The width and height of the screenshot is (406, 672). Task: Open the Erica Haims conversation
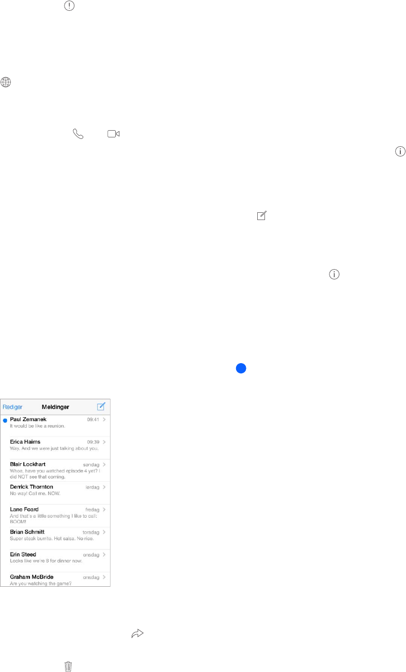point(55,447)
